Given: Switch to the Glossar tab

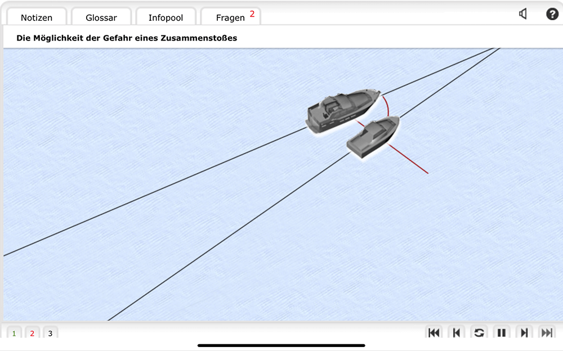Looking at the screenshot, I should coord(101,17).
